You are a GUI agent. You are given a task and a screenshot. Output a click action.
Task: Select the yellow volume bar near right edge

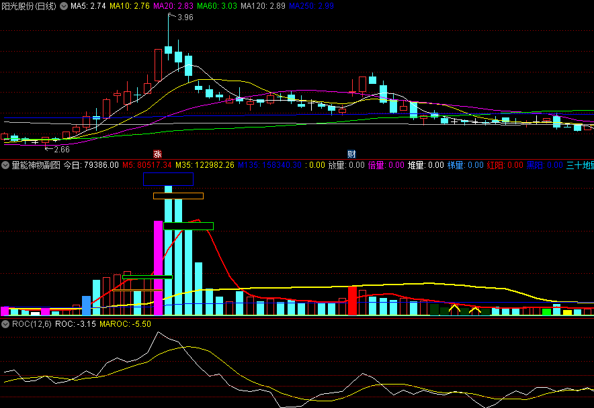click(568, 313)
